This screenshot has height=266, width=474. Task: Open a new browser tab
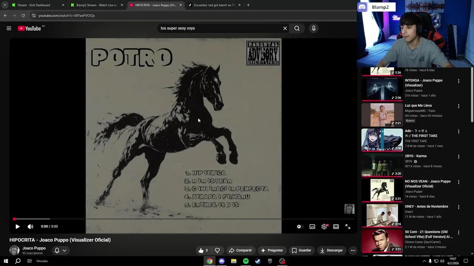point(248,5)
